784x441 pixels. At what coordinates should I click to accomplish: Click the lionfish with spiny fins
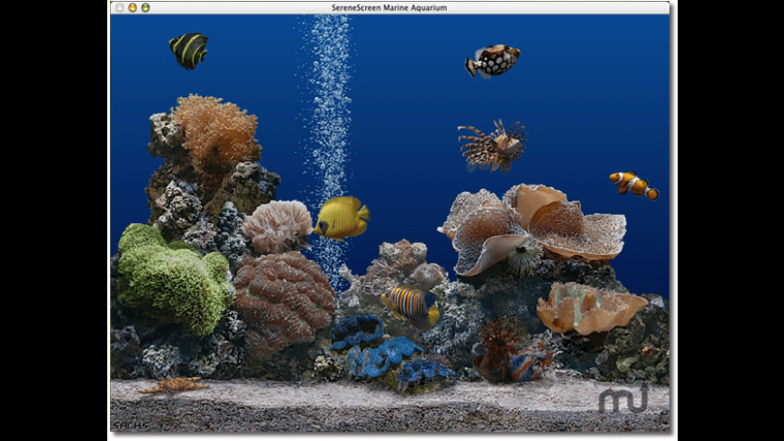coord(493,145)
